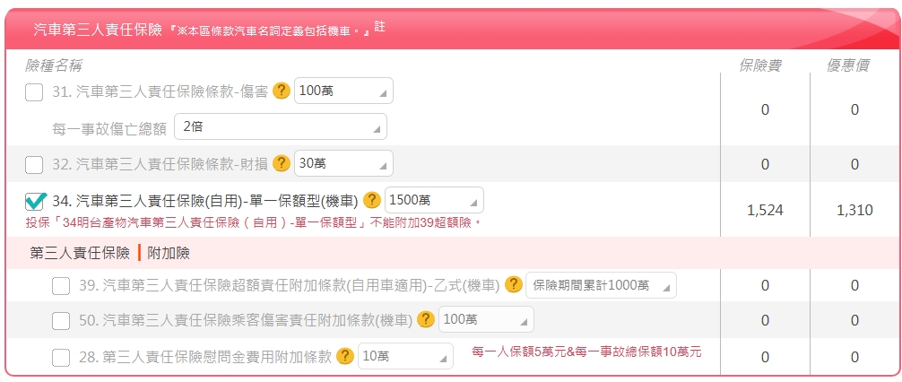
Task: Tick the 32 財損 coverage checkbox
Action: (34, 164)
